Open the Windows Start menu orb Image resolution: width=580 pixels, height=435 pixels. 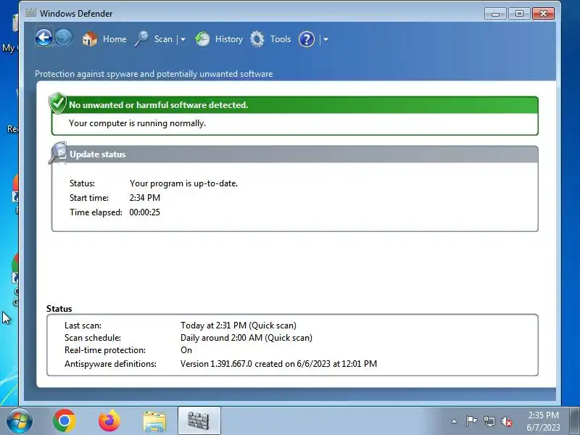click(x=20, y=421)
